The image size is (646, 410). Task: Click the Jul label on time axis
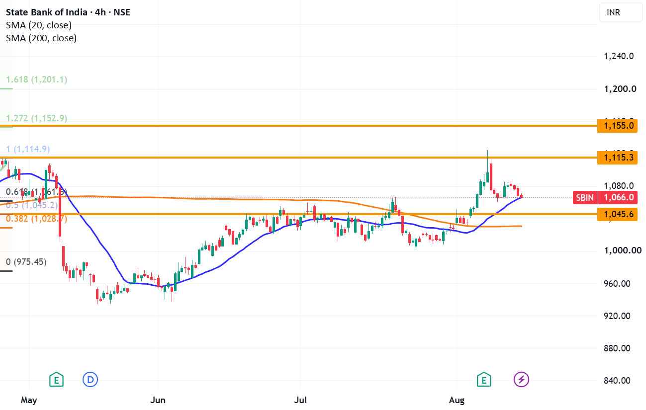[300, 400]
